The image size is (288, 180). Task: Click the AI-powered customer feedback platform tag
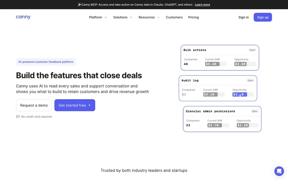tap(46, 62)
